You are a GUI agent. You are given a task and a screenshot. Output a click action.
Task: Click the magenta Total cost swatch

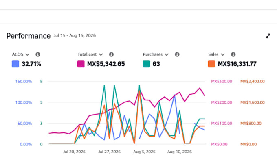[x=81, y=64]
